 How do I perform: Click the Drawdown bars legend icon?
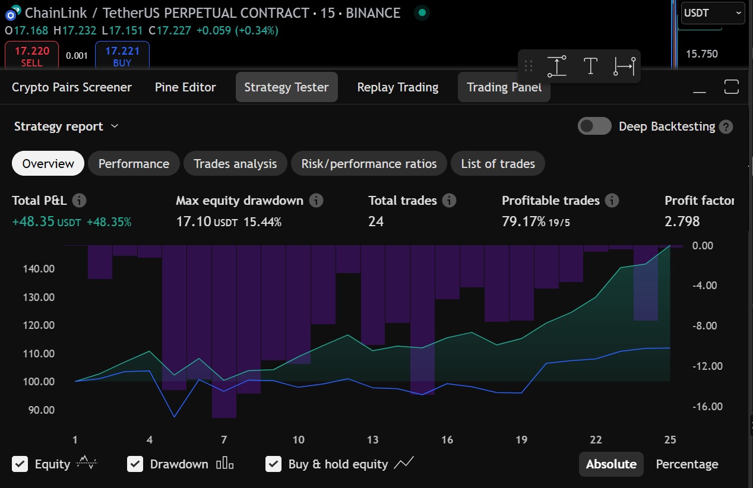[x=225, y=463]
